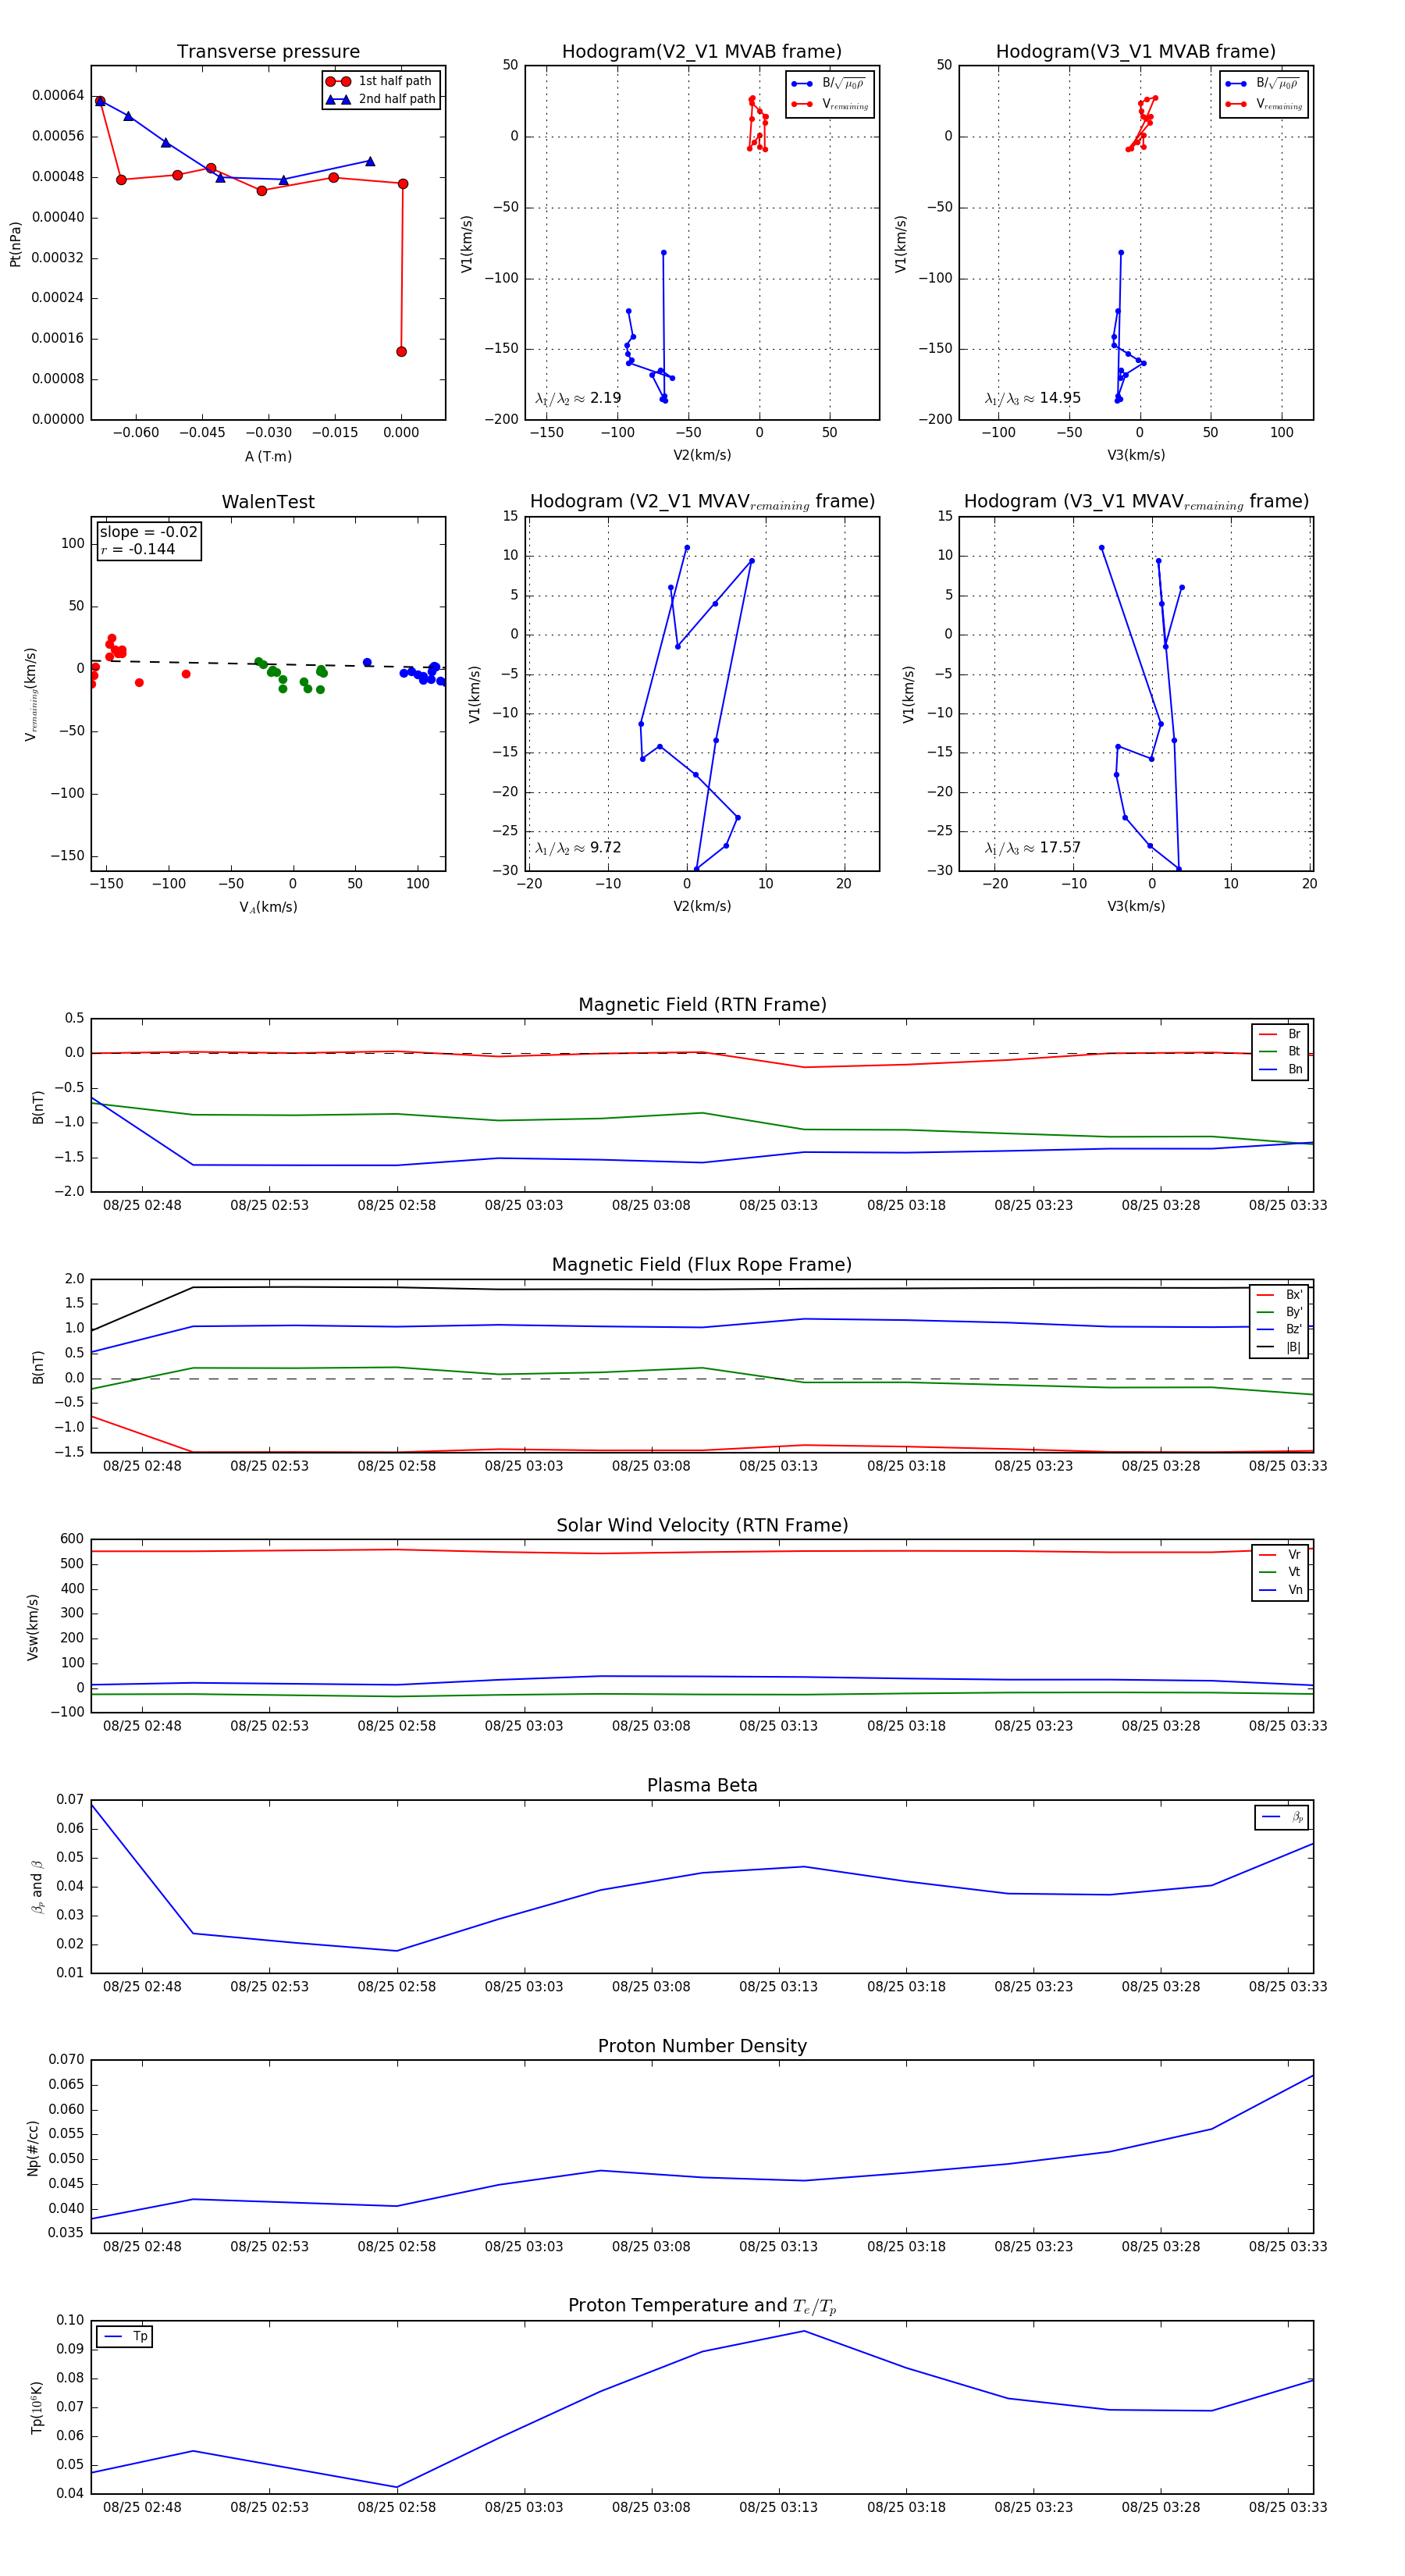Click the 'Transverse pressure' plot title
The width and height of the screenshot is (1405, 2576).
coord(268,51)
